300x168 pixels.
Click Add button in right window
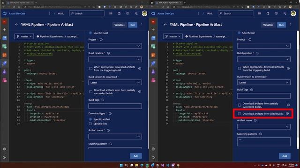tap(285, 156)
